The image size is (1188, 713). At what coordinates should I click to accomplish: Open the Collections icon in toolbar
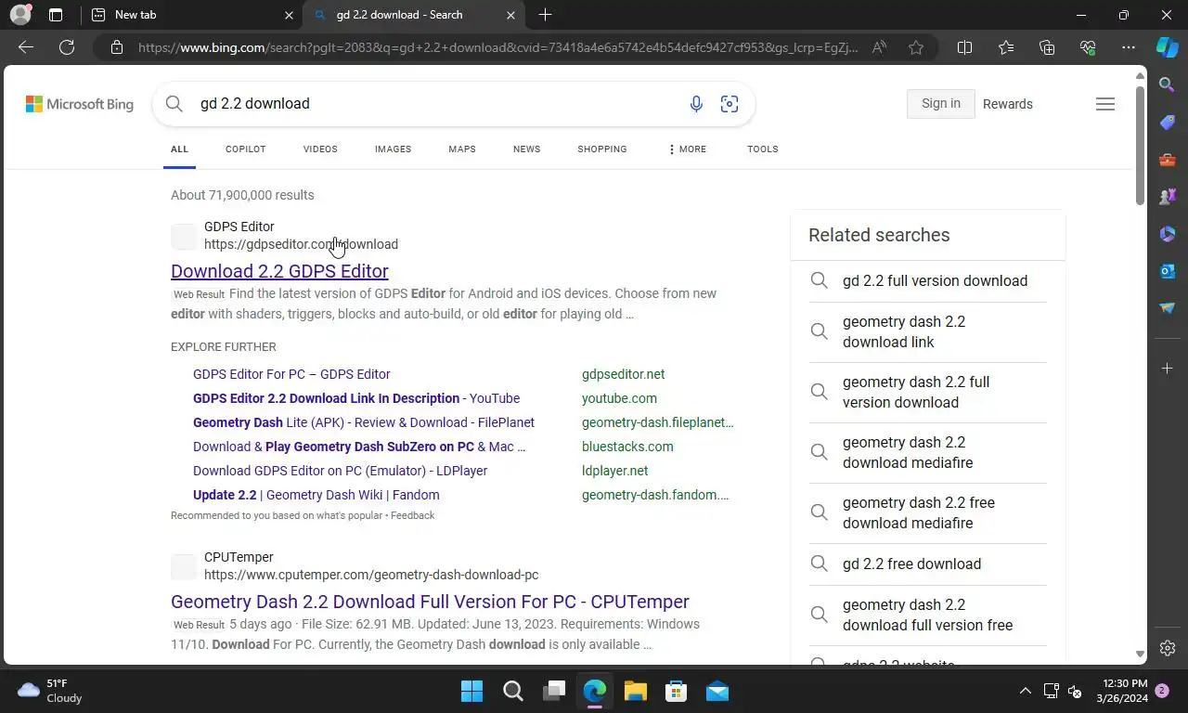point(1047,47)
